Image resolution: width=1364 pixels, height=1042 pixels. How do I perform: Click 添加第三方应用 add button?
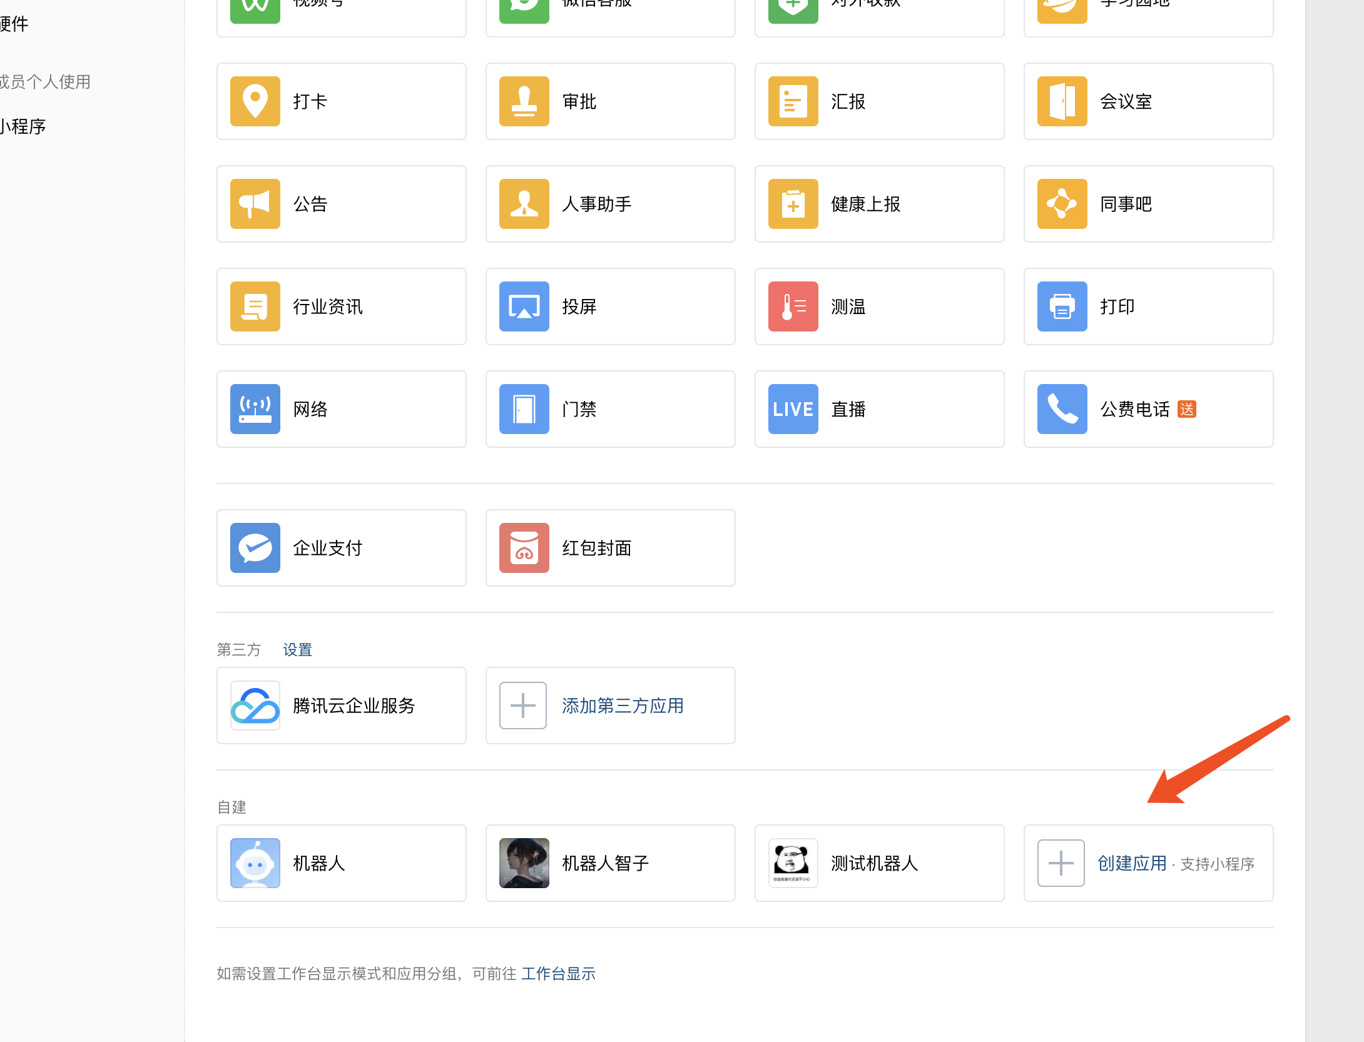coord(621,706)
